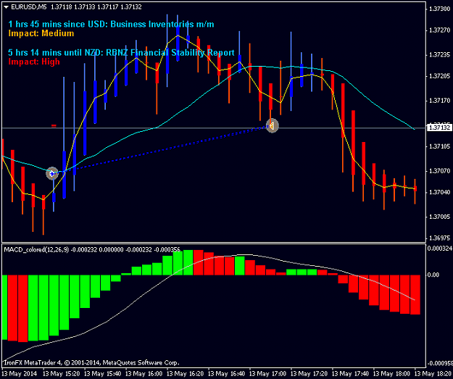Click the 0.000324 MACD scale value
The height and width of the screenshot is (379, 453).
point(439,249)
